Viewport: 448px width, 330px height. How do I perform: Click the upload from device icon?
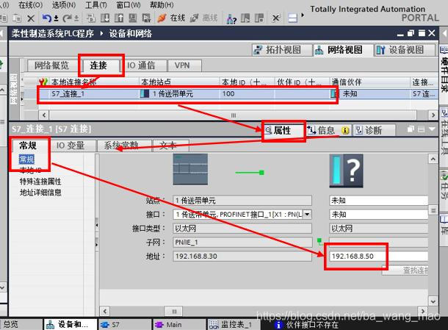click(118, 18)
